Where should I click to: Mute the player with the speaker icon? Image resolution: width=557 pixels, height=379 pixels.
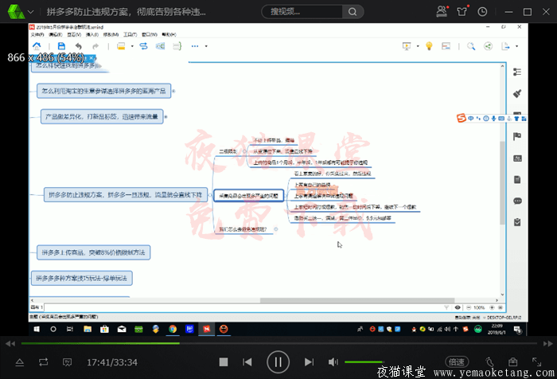(x=333, y=362)
